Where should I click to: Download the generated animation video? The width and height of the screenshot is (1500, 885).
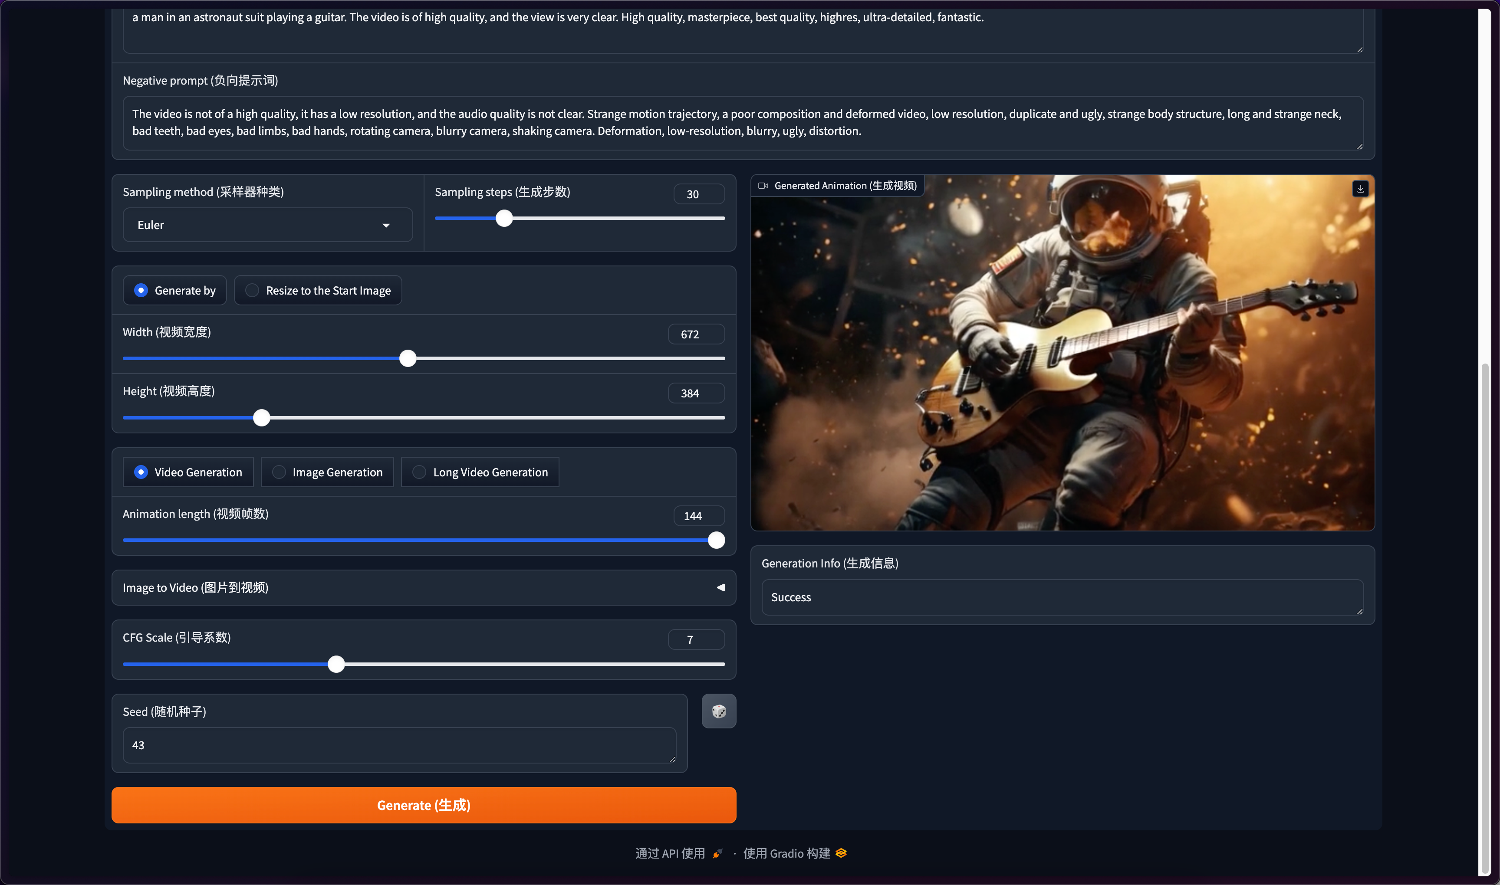[1360, 188]
